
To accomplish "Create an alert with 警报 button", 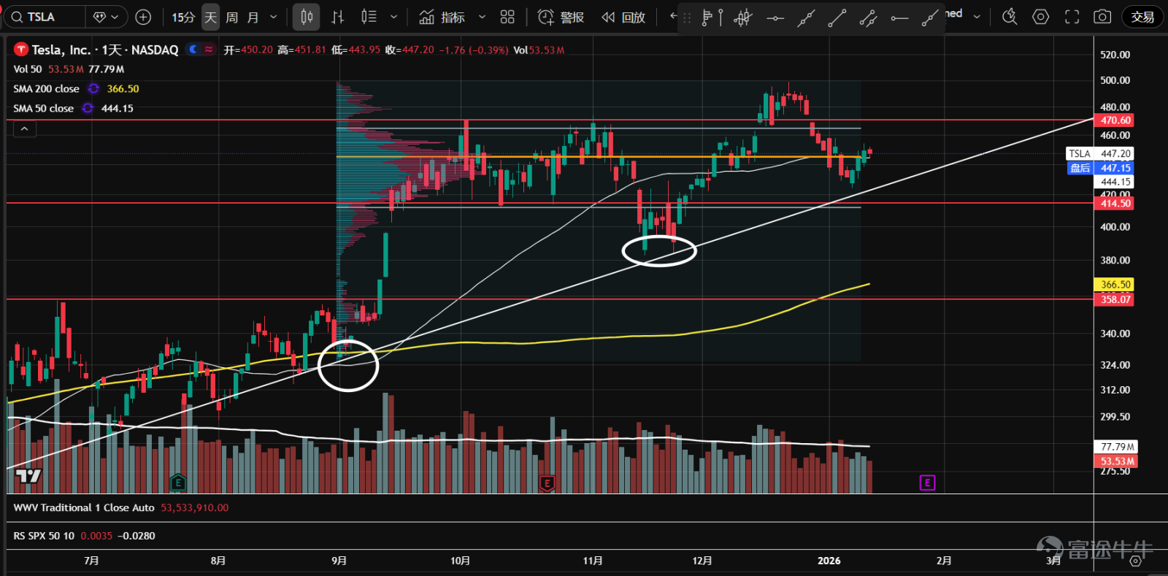I will (561, 17).
